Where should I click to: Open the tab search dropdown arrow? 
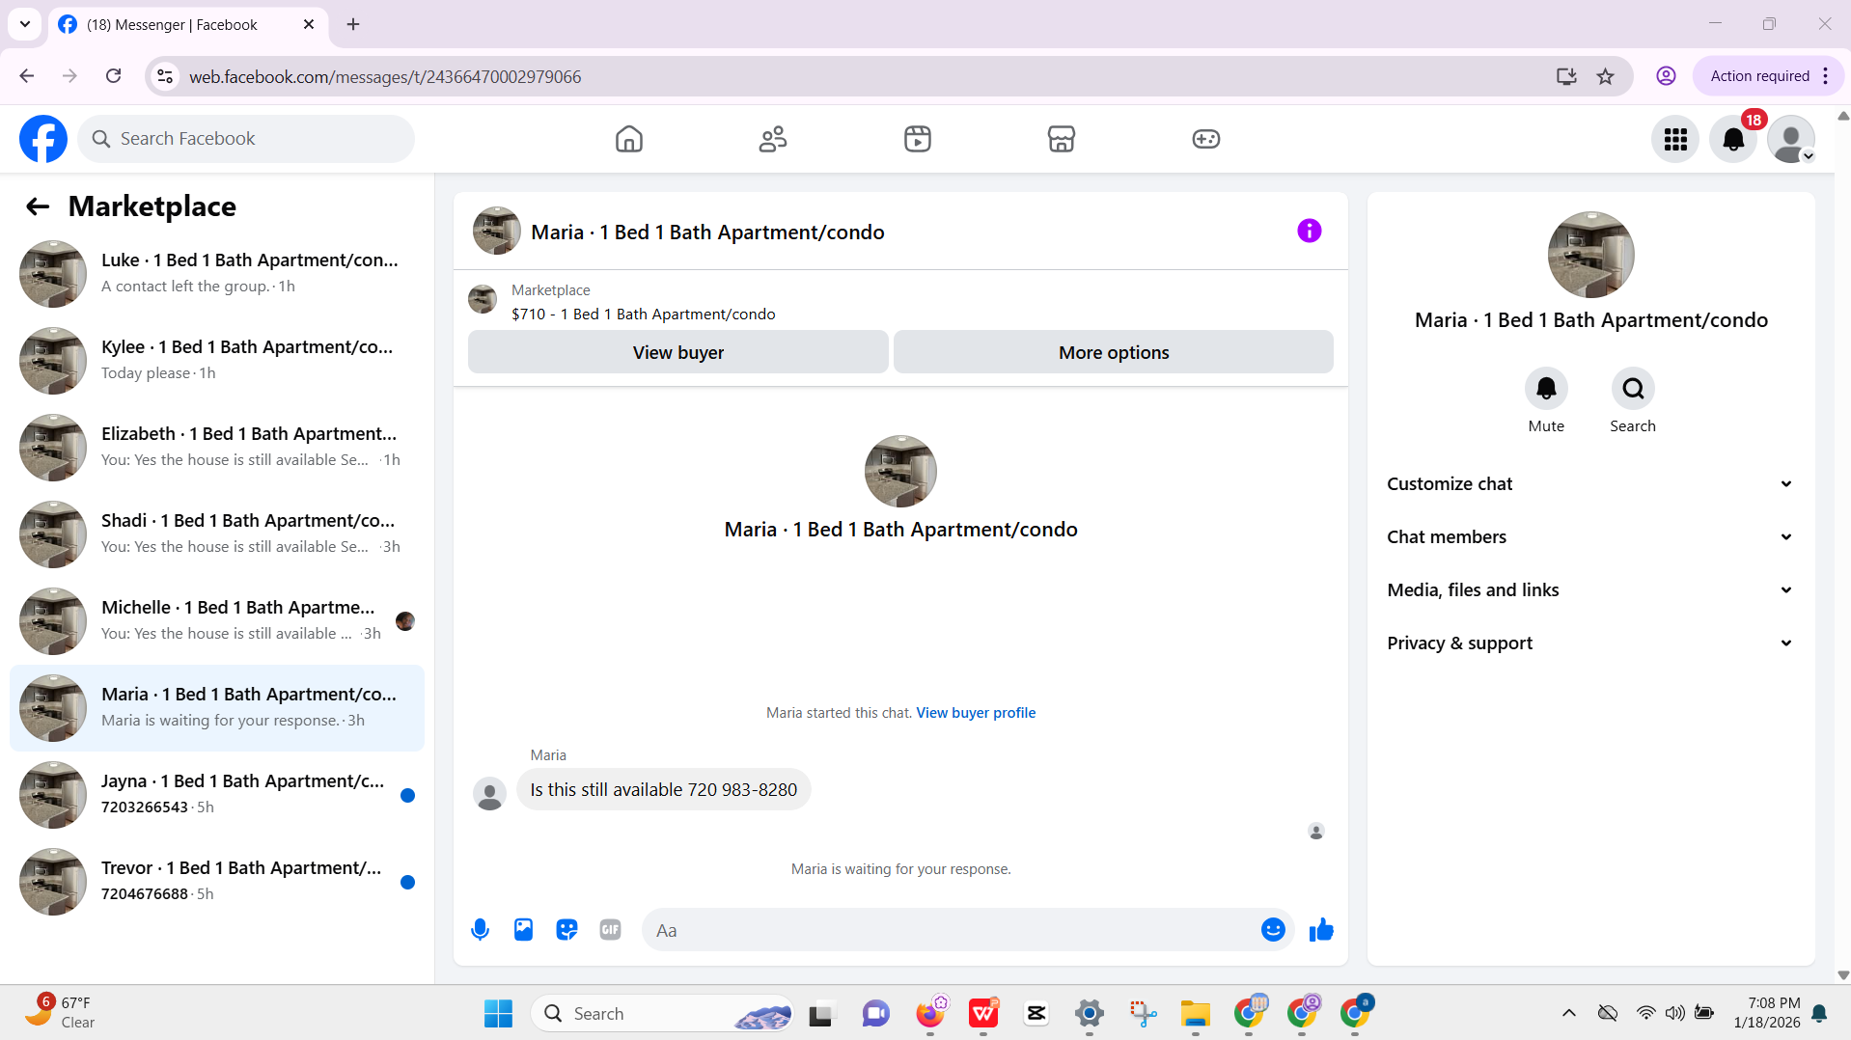click(25, 24)
